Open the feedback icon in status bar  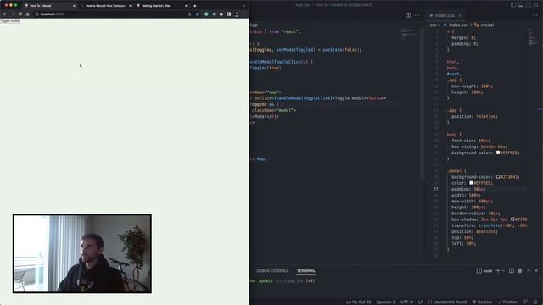click(x=525, y=302)
